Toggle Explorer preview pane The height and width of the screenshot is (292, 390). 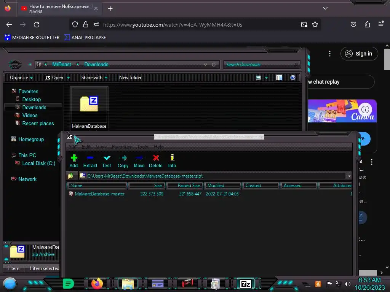279,78
